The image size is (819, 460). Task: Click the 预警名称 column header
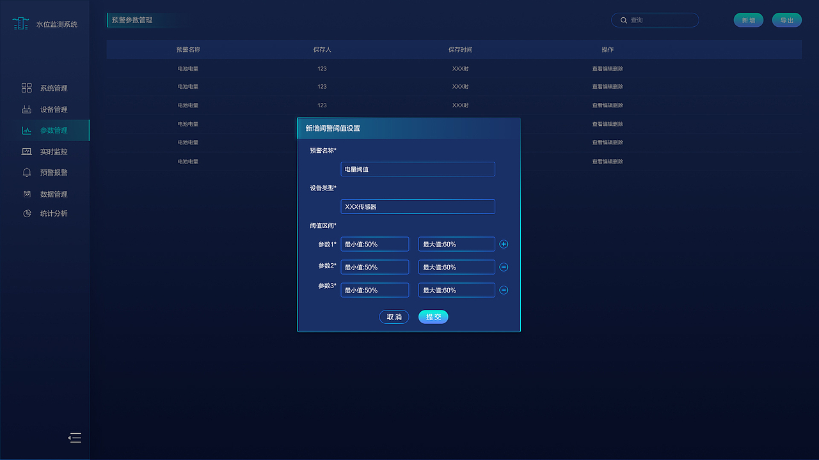(x=188, y=50)
